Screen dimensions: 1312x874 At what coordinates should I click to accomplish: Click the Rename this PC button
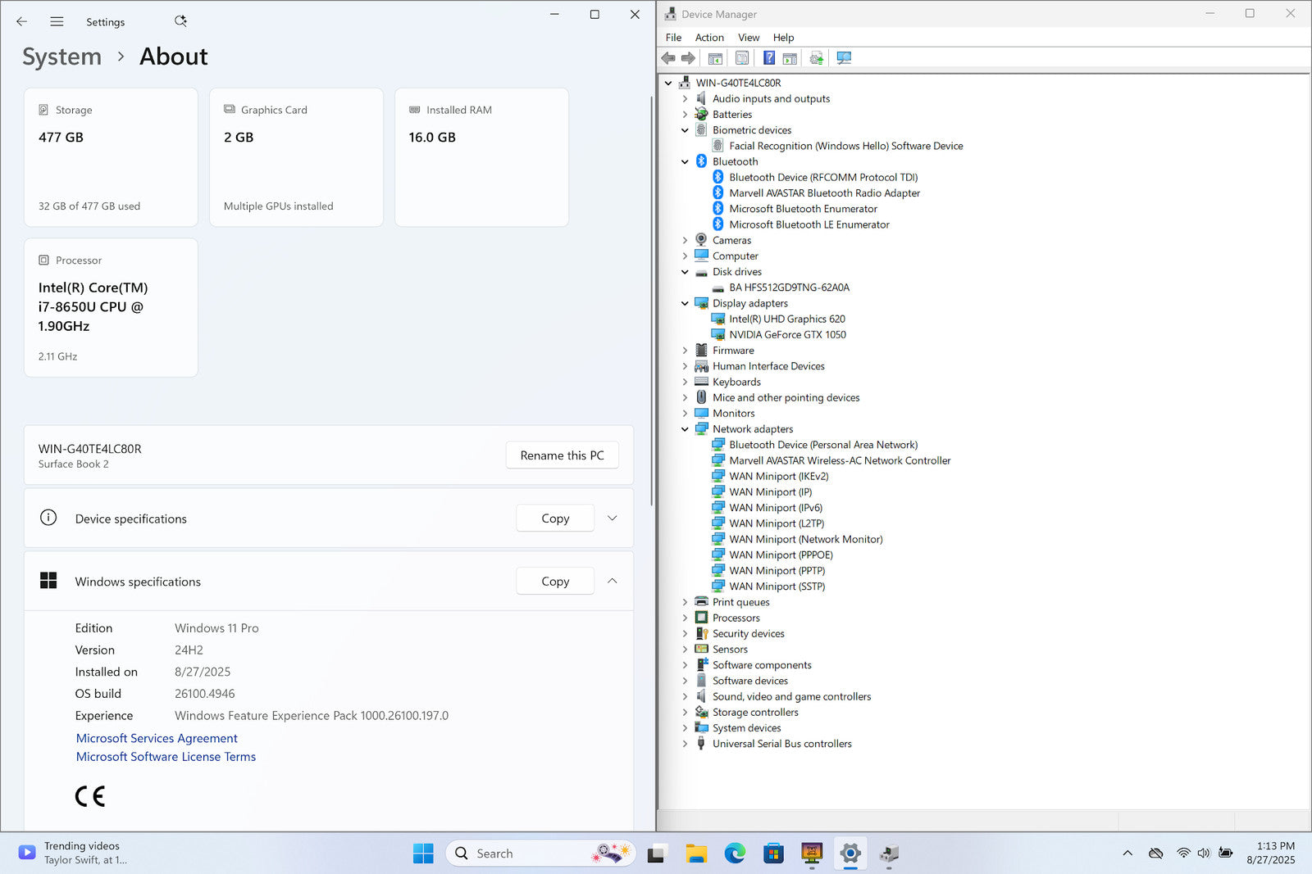pyautogui.click(x=562, y=455)
